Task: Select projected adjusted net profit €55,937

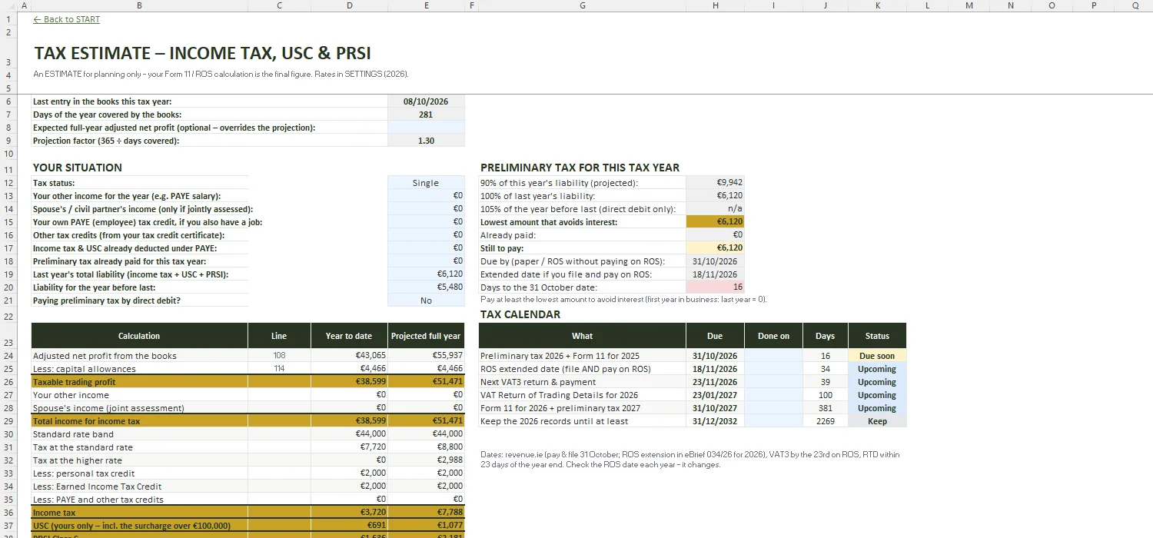Action: tap(426, 356)
